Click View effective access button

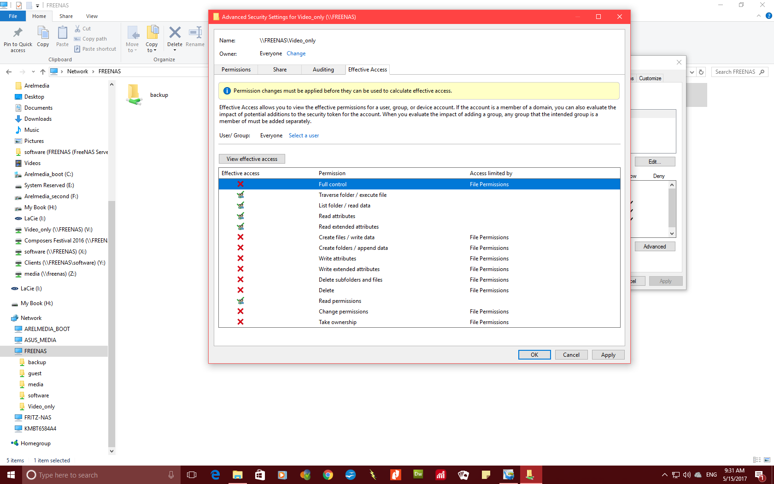pos(252,159)
